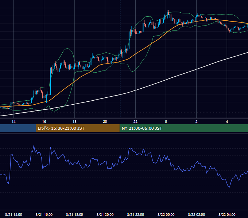
Task: Click the hour label 2 on time axis
Action: tap(197, 122)
